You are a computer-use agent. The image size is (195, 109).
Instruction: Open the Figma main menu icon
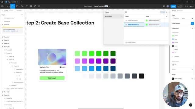(2, 6)
